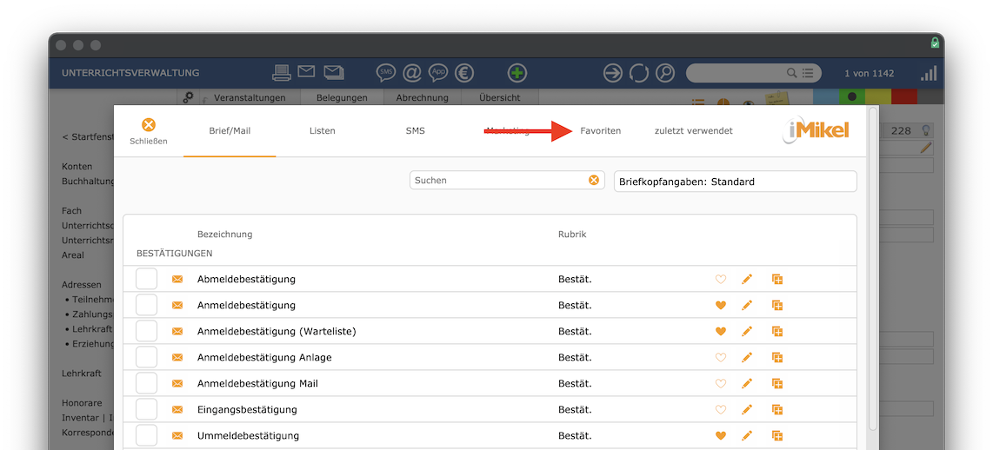993x450 pixels.
Task: Switch to the SMS tab
Action: 416,131
